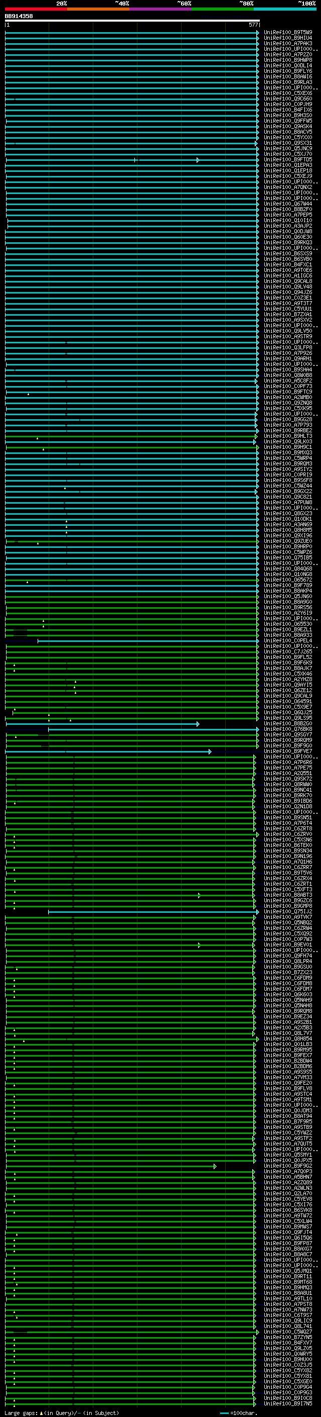This screenshot has height=1417, width=321.
Task: Click label UniRef100_C5WQ27
Action: 288,1332
